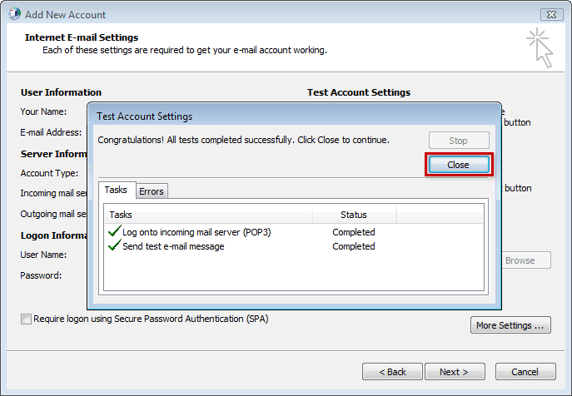Click the Stop button
This screenshot has height=396, width=572.
click(459, 141)
